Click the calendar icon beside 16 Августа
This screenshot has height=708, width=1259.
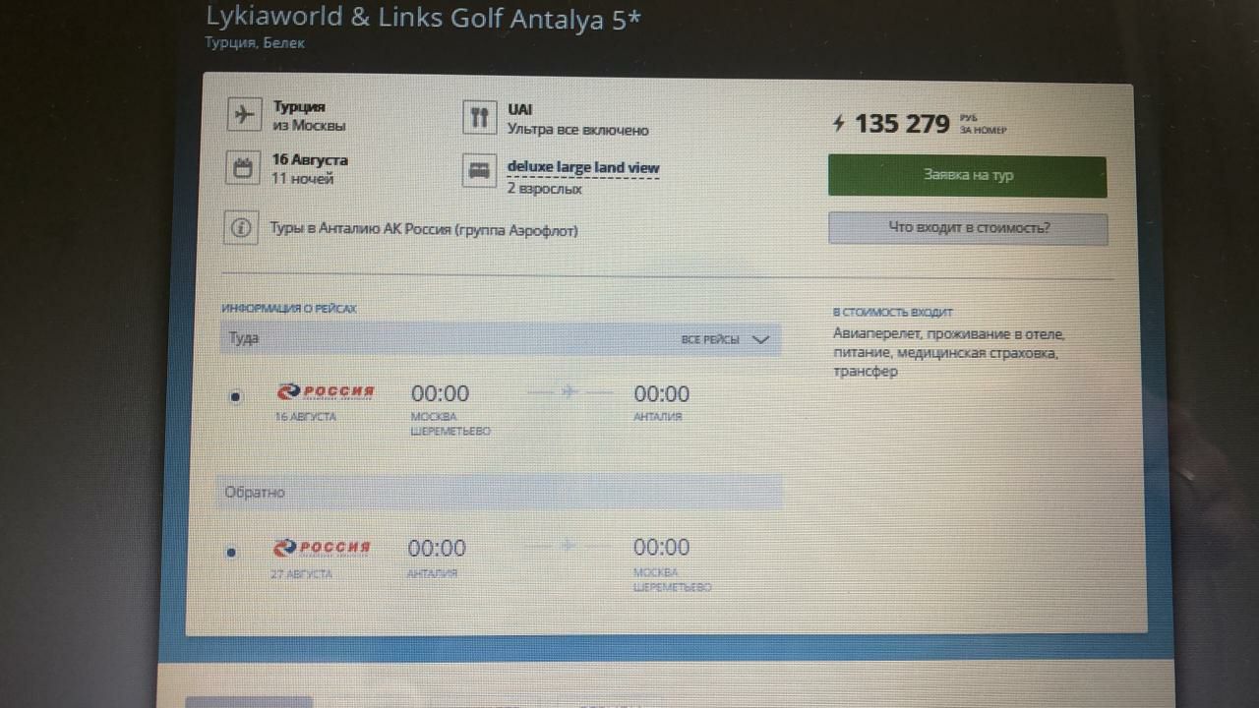(x=242, y=167)
